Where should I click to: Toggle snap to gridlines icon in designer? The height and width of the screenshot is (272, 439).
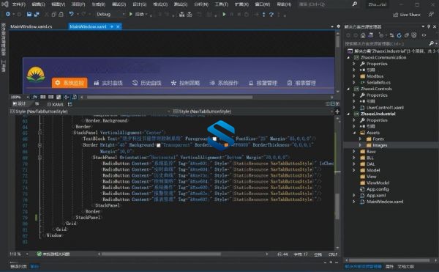click(50, 97)
